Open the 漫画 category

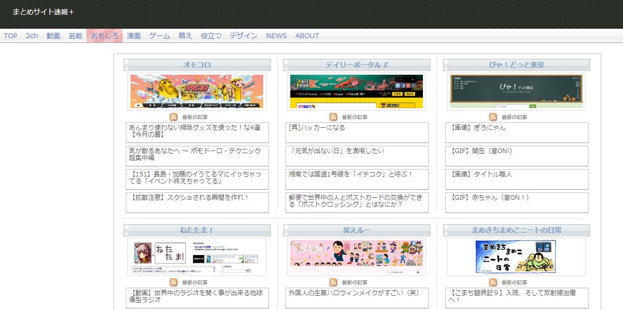click(x=134, y=36)
